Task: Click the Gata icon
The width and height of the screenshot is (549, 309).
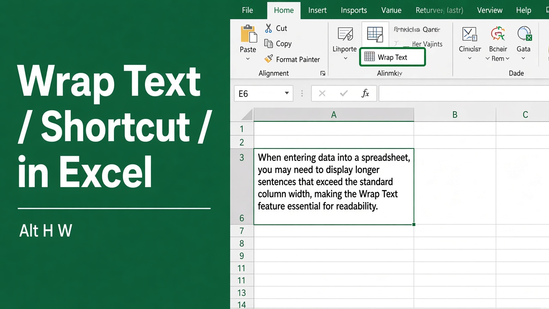Action: 524,33
